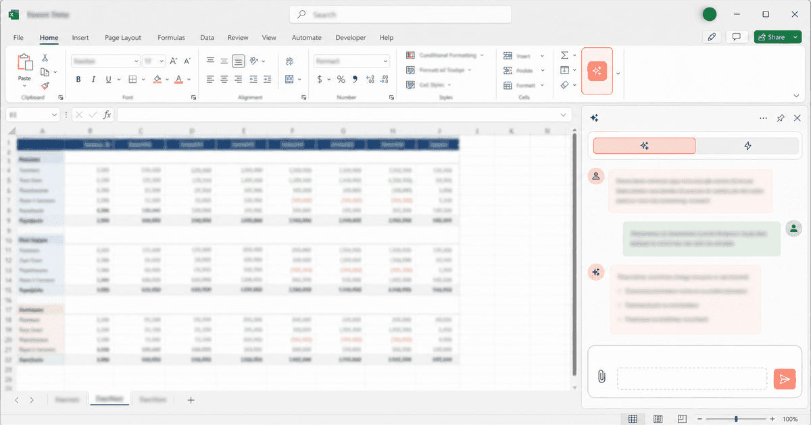Open the side panel ellipsis menu
Screen dimensions: 811x425
tap(763, 118)
